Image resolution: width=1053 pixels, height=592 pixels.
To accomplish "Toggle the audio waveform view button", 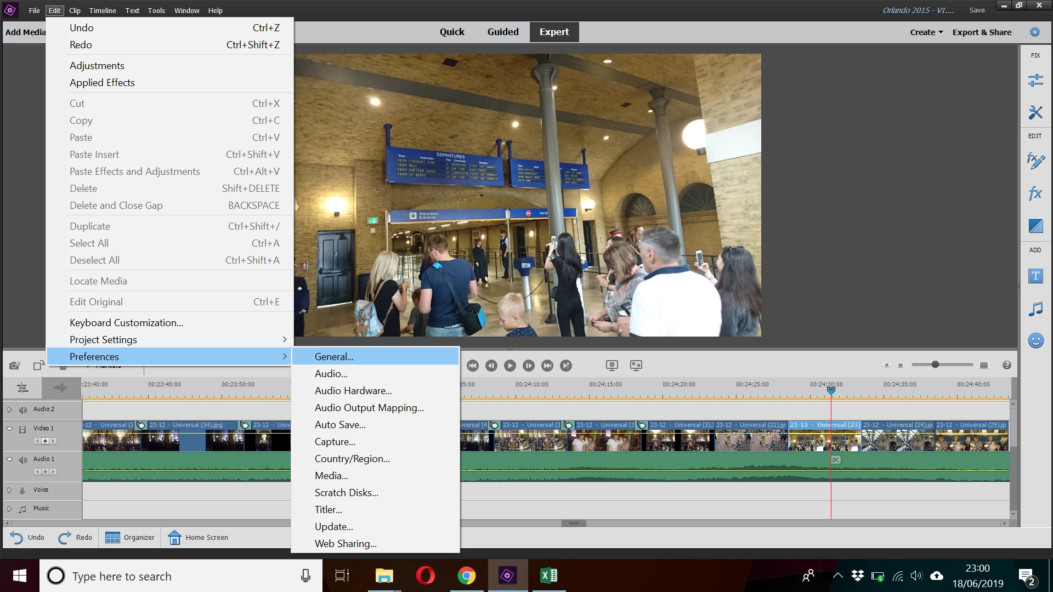I will click(x=61, y=388).
